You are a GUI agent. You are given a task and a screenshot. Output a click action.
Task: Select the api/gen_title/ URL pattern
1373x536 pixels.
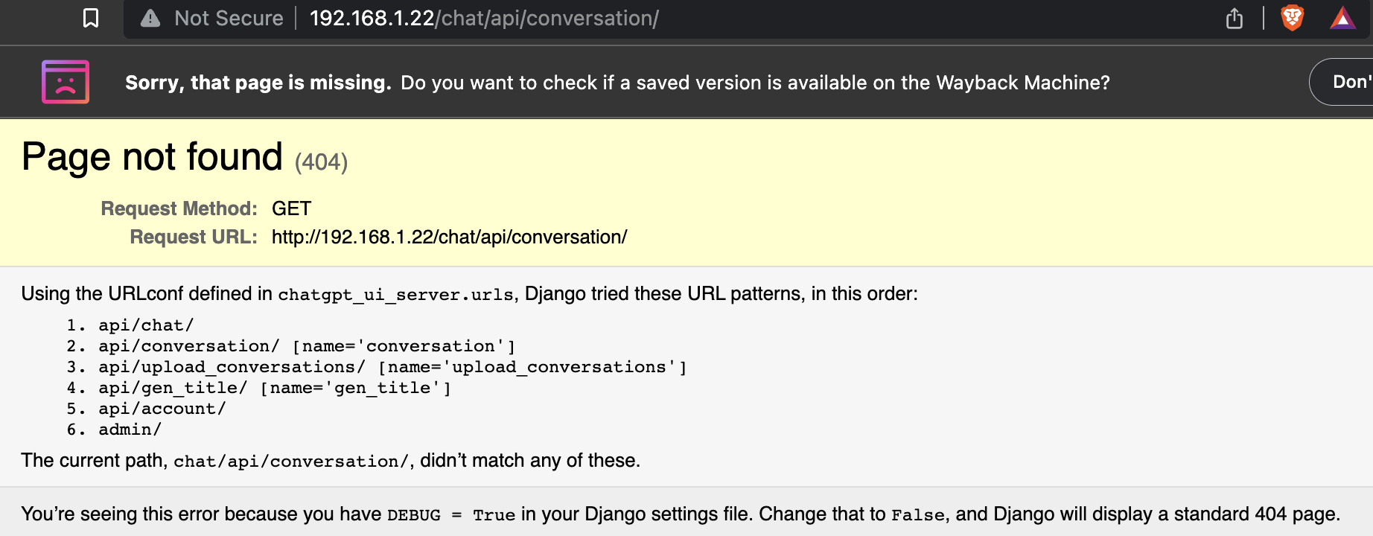(171, 387)
